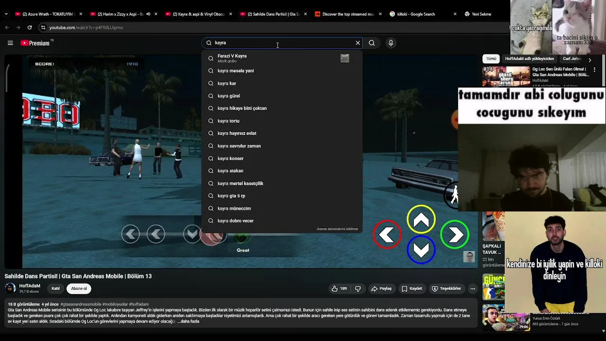Open Farazi V Kayra thumbnail image
This screenshot has height=341, width=606.
click(x=345, y=58)
